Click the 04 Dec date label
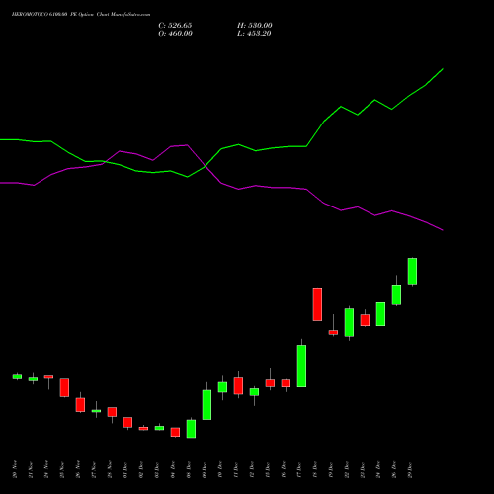 (x=173, y=469)
